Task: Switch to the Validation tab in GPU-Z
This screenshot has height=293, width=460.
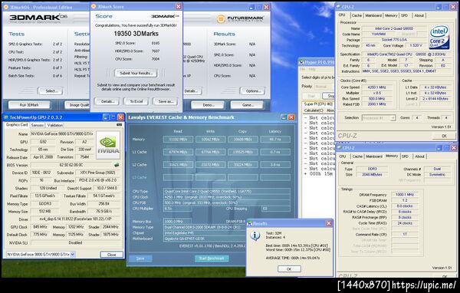Action: pyautogui.click(x=55, y=125)
